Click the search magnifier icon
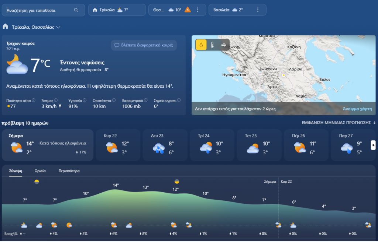The width and height of the screenshot is (378, 242). tap(76, 10)
